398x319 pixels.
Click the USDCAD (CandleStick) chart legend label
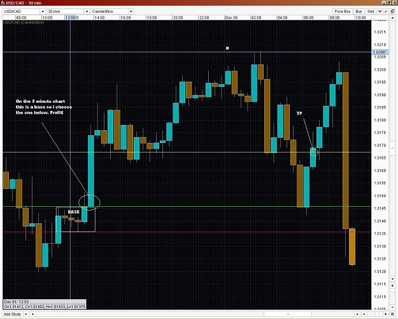[24, 22]
